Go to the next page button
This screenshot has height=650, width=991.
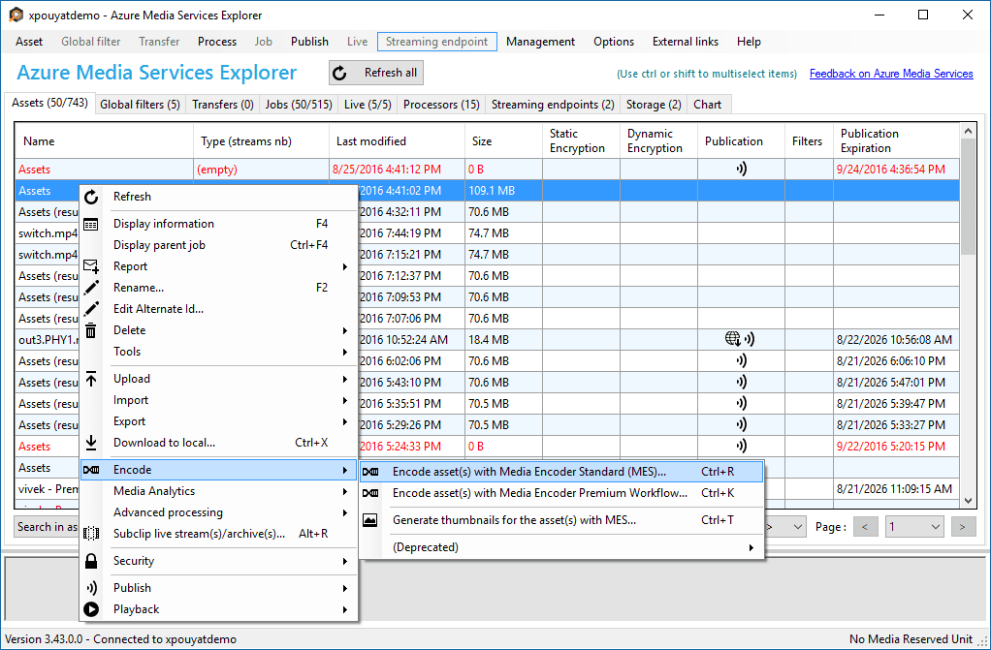(963, 527)
